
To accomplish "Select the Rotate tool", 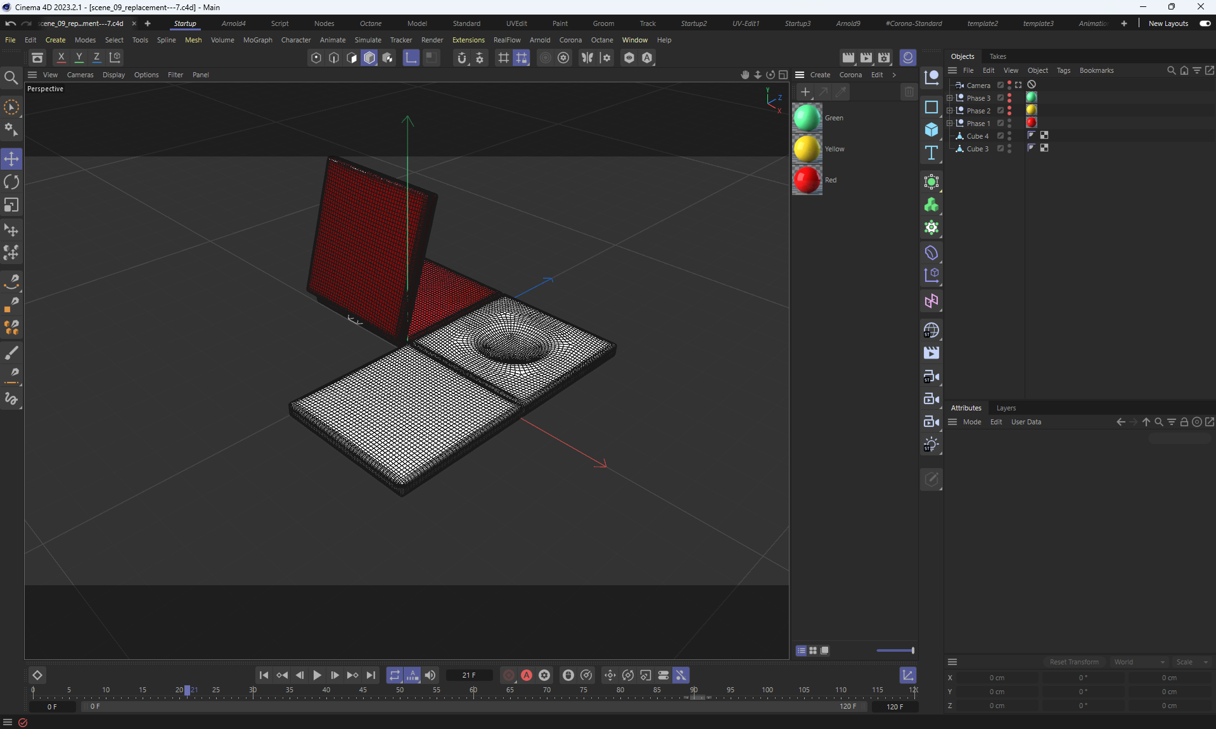I will [x=11, y=182].
